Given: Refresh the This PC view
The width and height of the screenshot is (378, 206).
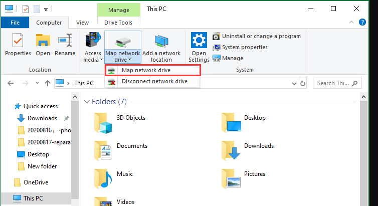Looking at the screenshot, I should point(302,84).
